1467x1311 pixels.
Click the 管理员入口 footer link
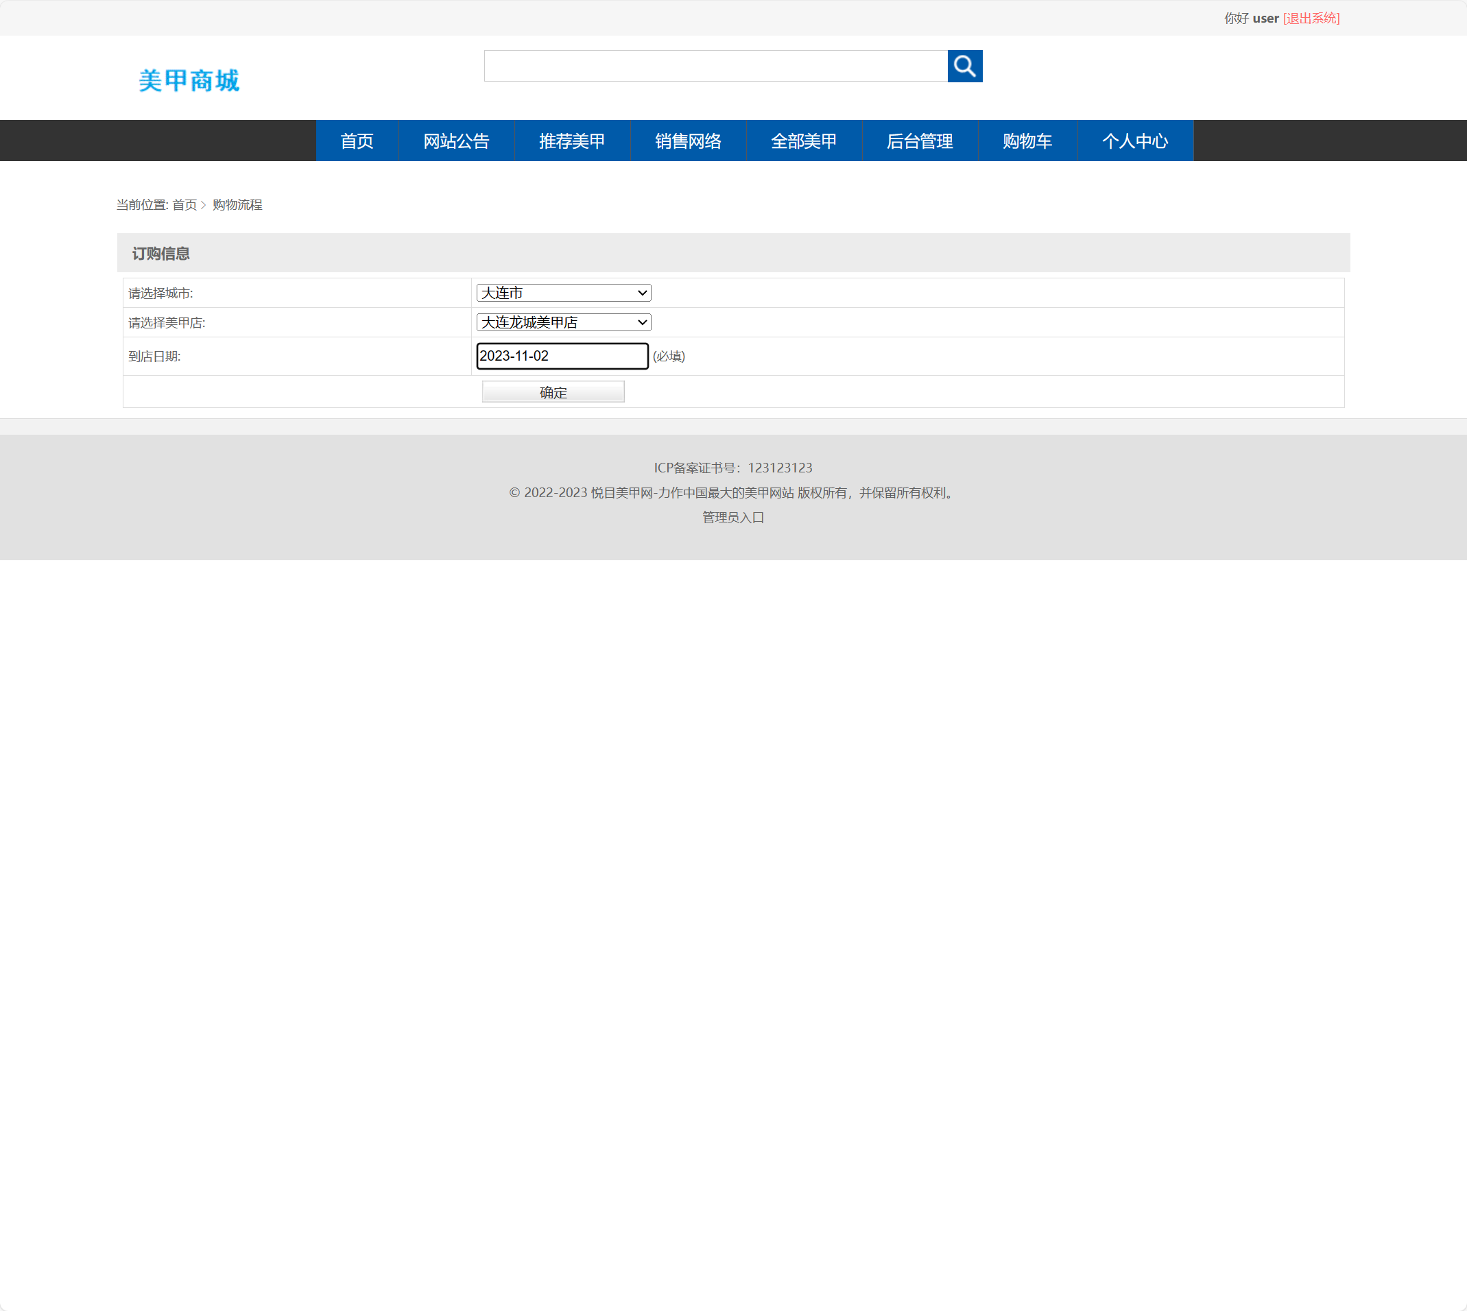pyautogui.click(x=732, y=517)
